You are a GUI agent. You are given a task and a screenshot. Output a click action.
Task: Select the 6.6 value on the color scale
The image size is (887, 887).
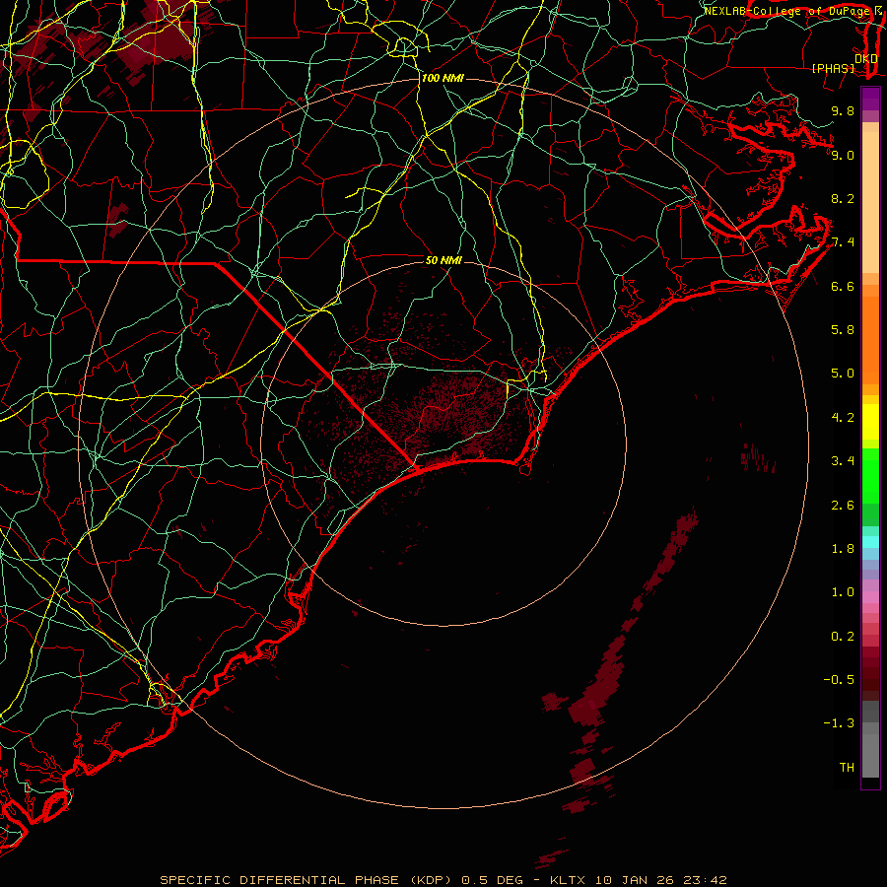pyautogui.click(x=843, y=286)
